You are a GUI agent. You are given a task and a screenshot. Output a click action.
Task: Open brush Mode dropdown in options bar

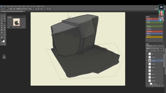tap(22, 9)
